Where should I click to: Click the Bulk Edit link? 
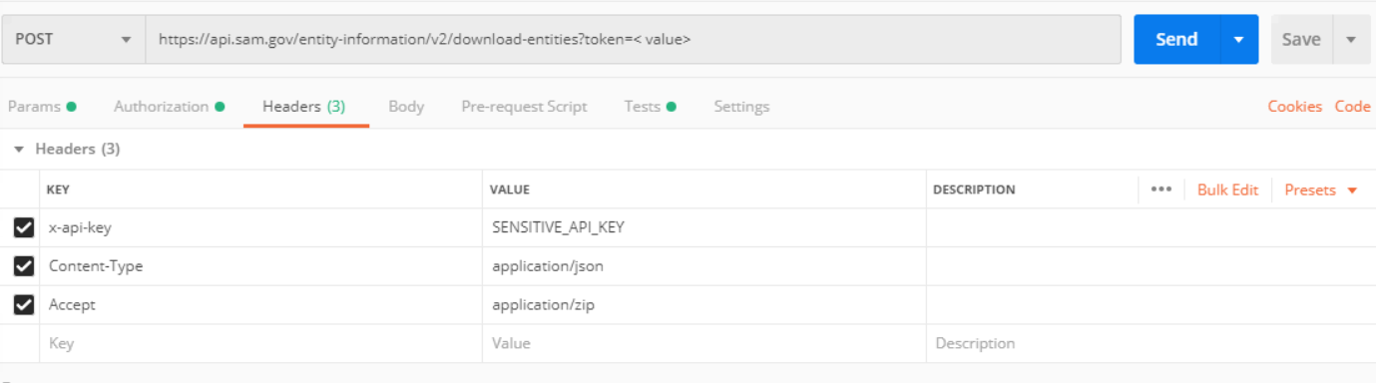click(x=1228, y=190)
